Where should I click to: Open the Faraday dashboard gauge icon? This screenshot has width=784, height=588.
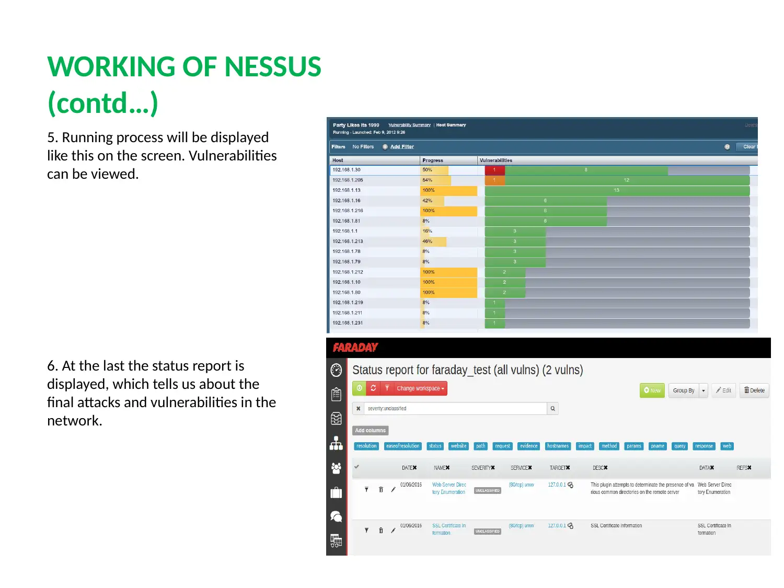336,370
